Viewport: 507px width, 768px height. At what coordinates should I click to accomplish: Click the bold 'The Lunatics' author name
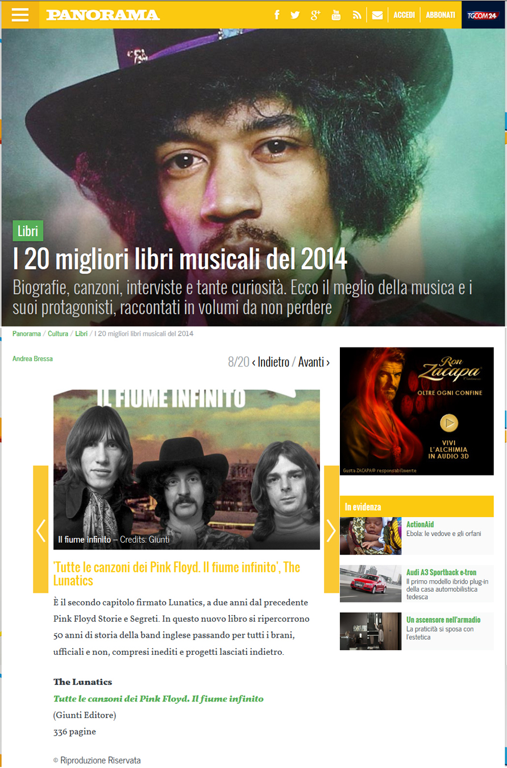[83, 682]
